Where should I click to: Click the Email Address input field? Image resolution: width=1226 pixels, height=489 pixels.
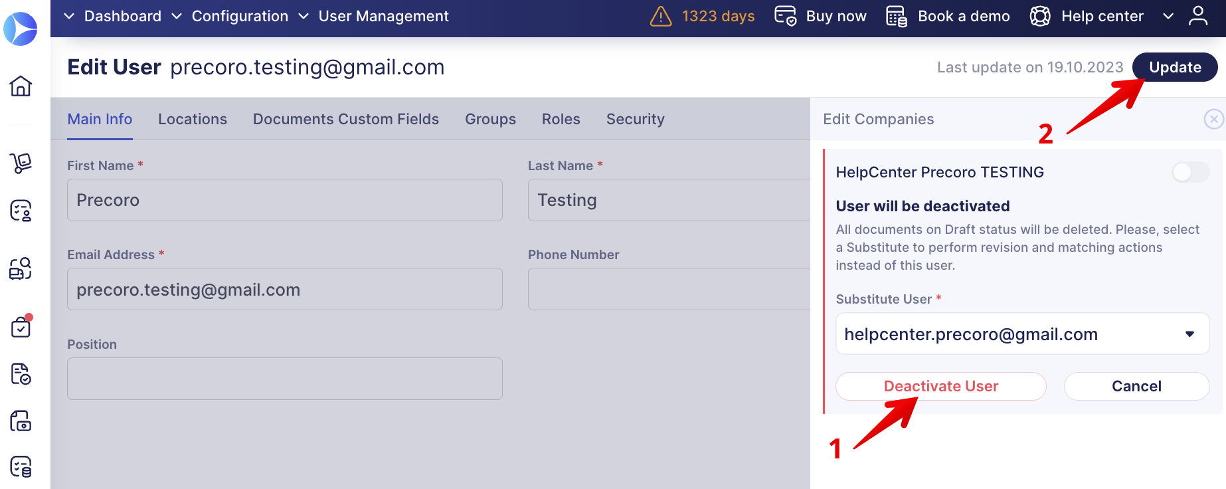point(285,289)
